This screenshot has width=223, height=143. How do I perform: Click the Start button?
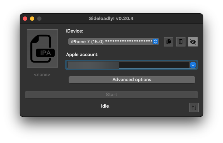click(111, 95)
